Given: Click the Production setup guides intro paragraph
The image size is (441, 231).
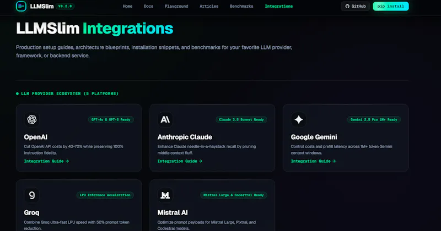Looking at the screenshot, I should click(x=154, y=51).
